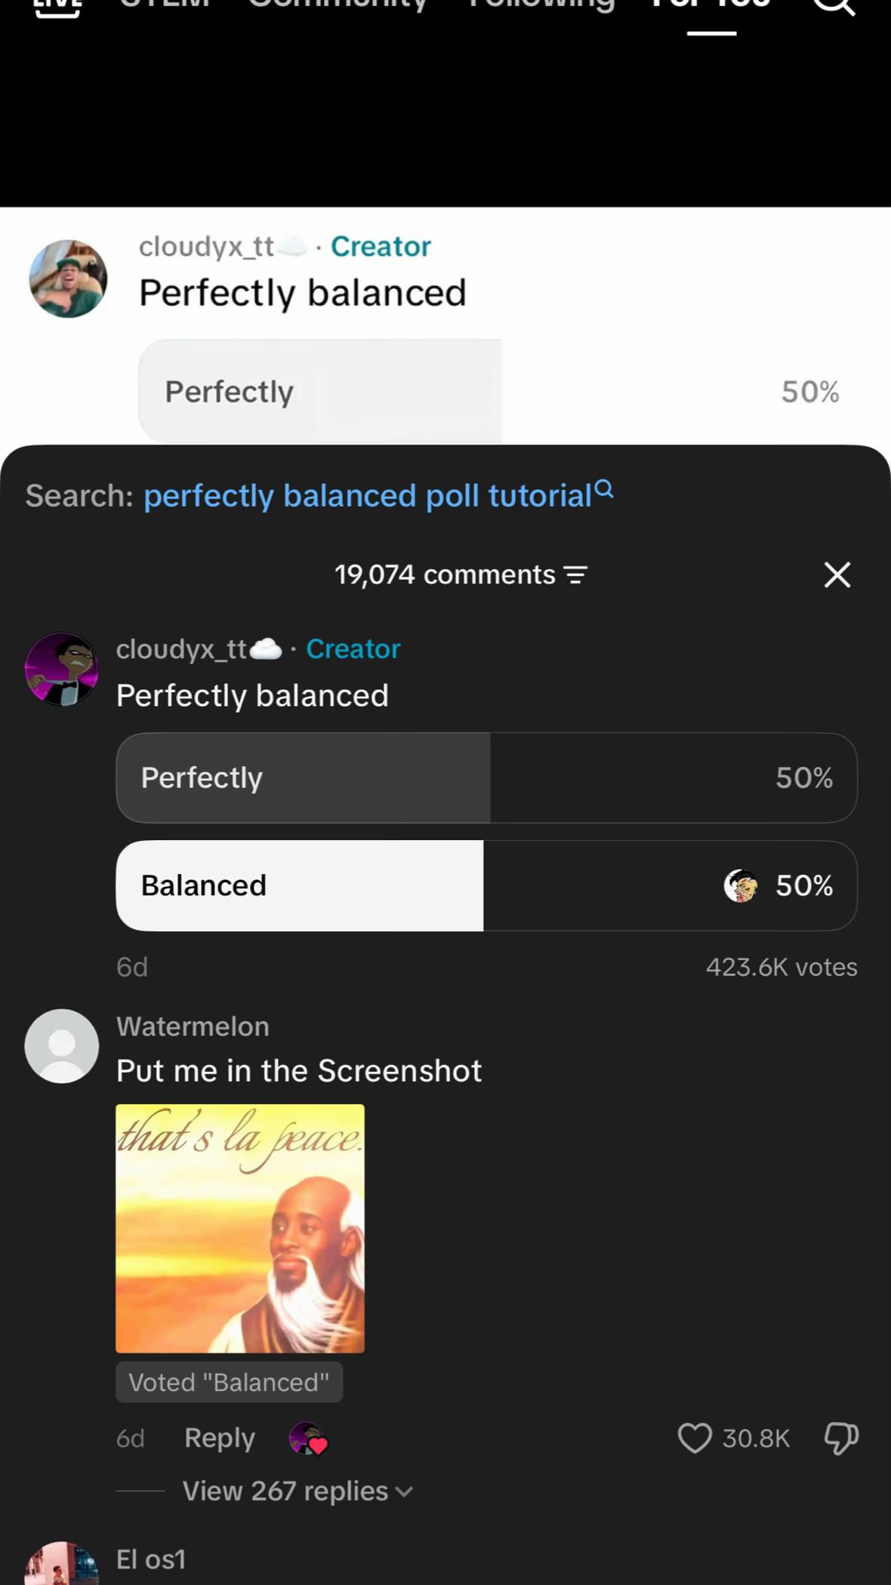
Task: Reply to Watermelon's comment
Action: 220,1439
